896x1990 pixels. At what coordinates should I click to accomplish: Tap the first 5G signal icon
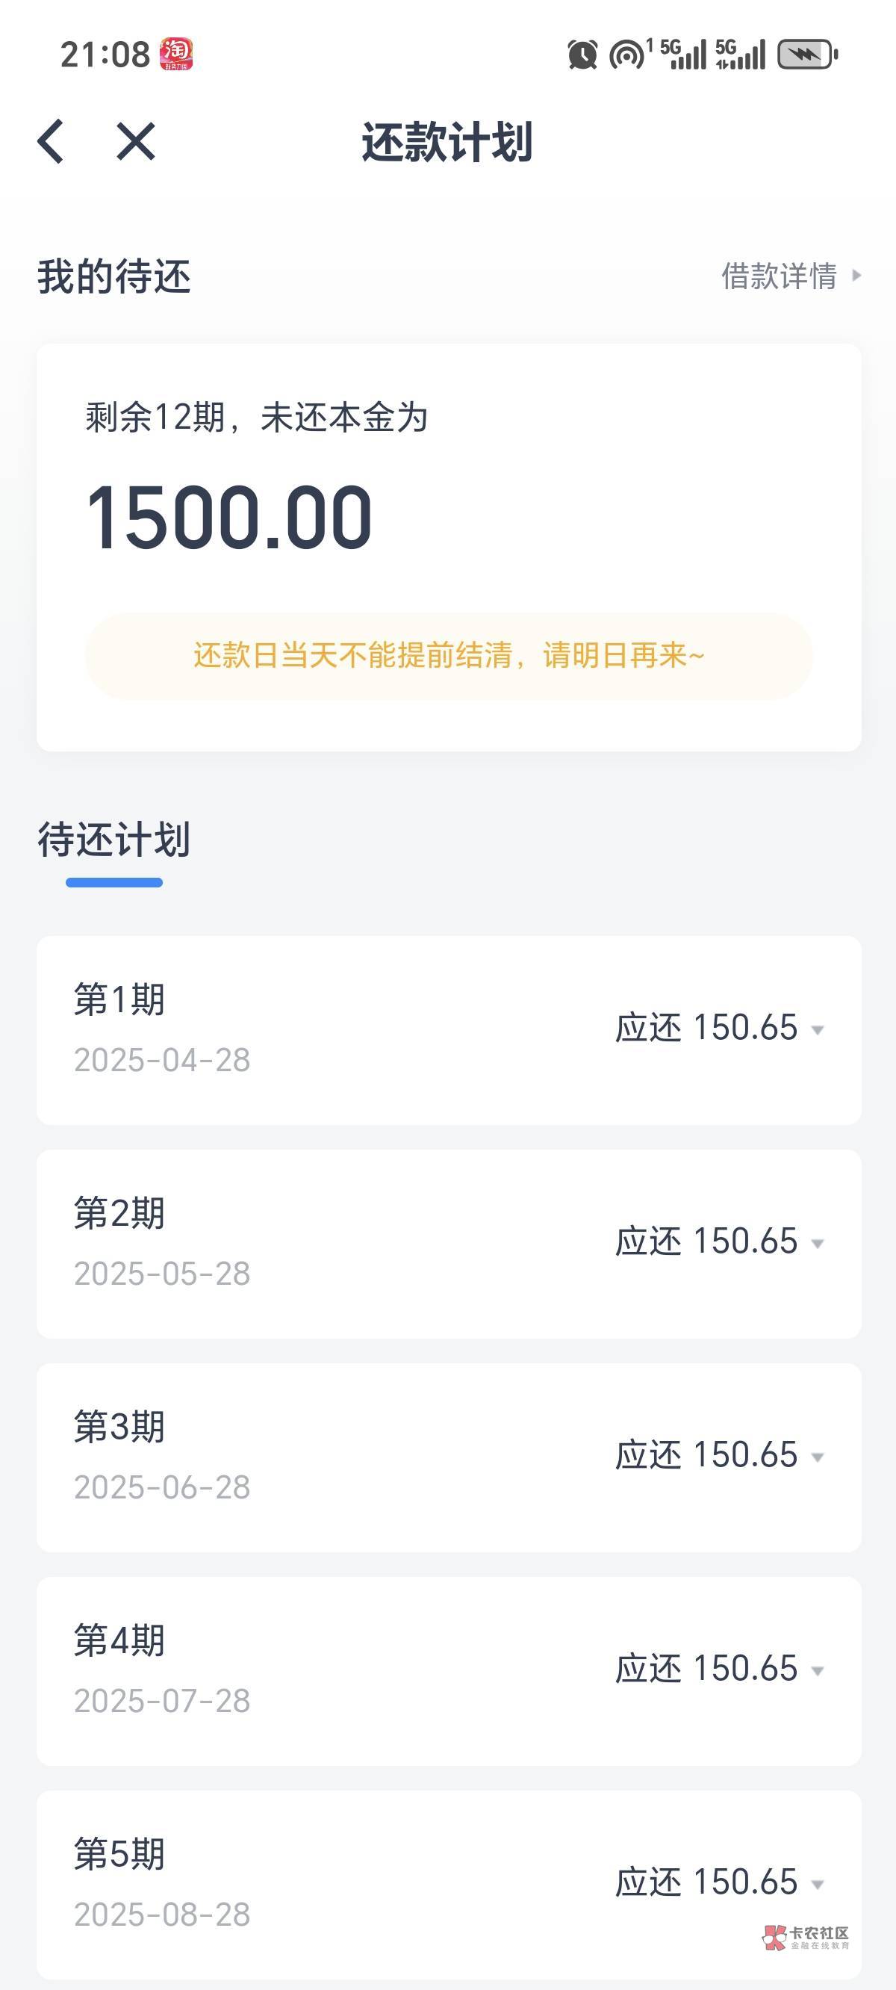point(682,55)
